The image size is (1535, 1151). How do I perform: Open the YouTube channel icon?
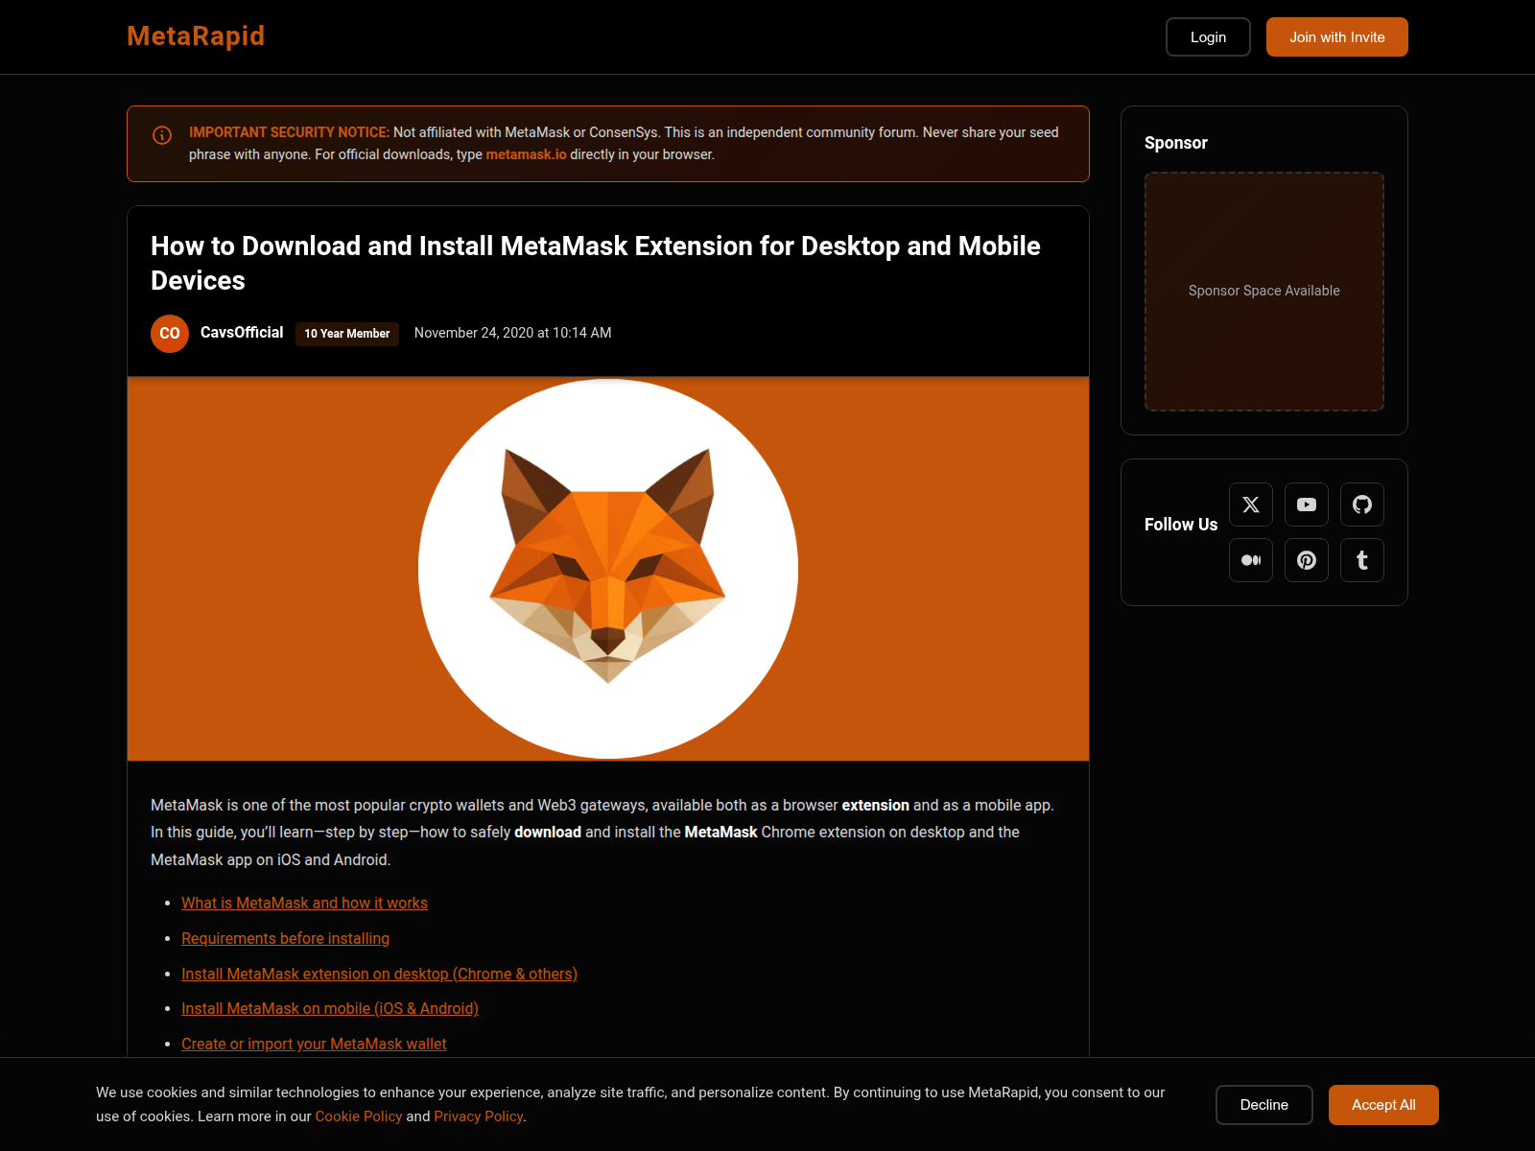tap(1307, 505)
